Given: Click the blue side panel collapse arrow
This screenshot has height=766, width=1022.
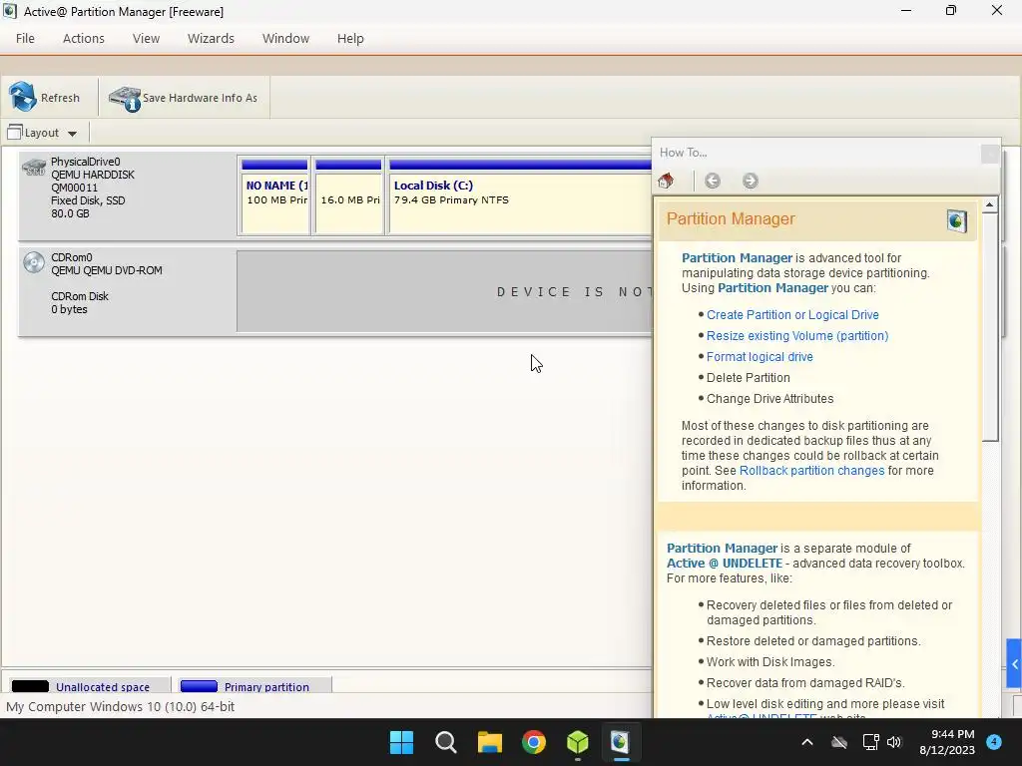Looking at the screenshot, I should pos(1014,663).
